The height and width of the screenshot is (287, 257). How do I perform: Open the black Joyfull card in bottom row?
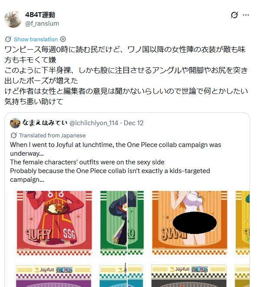tap(189, 276)
